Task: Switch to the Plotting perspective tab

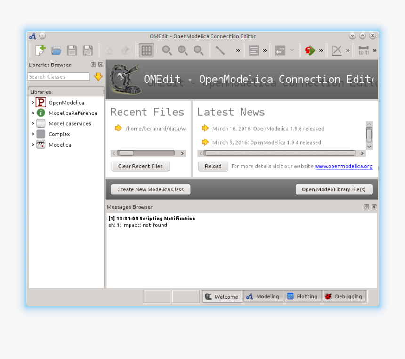Action: (302, 296)
